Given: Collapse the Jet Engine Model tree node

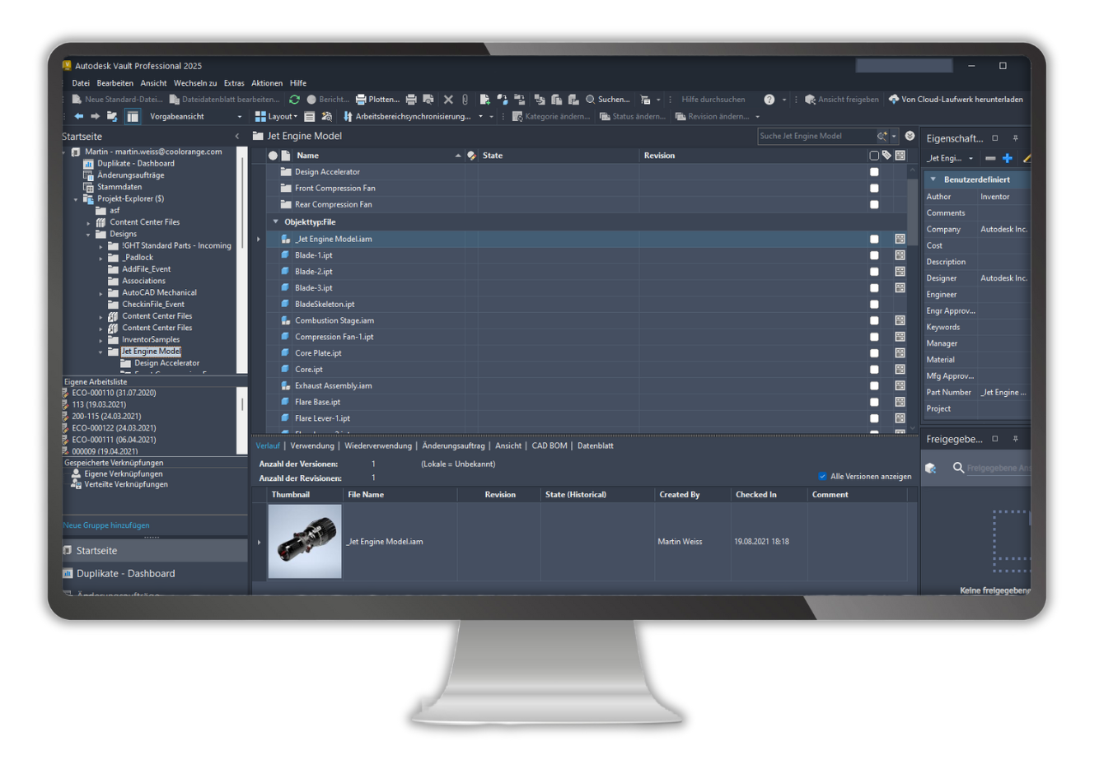Looking at the screenshot, I should [101, 352].
